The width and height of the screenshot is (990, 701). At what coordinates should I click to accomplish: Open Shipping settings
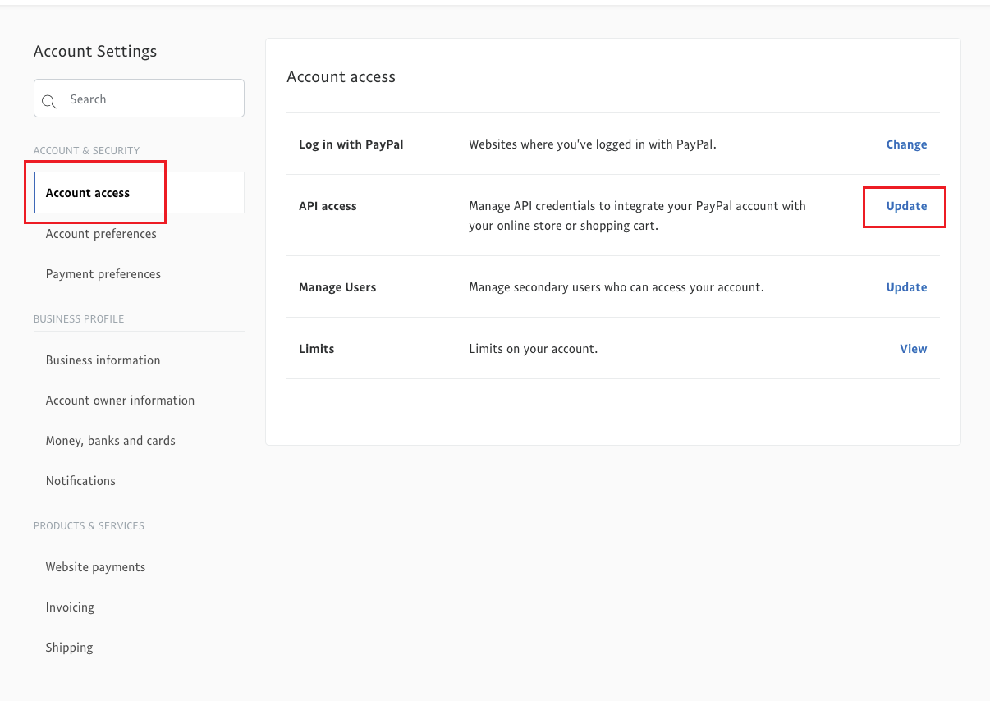click(x=70, y=648)
